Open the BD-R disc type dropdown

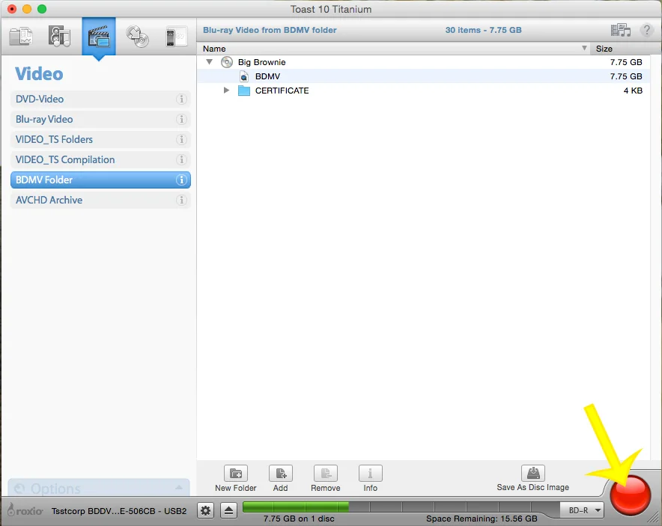click(582, 510)
